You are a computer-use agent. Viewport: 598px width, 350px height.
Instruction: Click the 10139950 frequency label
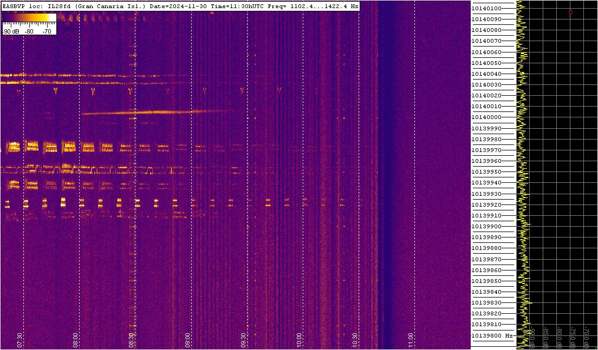point(486,172)
